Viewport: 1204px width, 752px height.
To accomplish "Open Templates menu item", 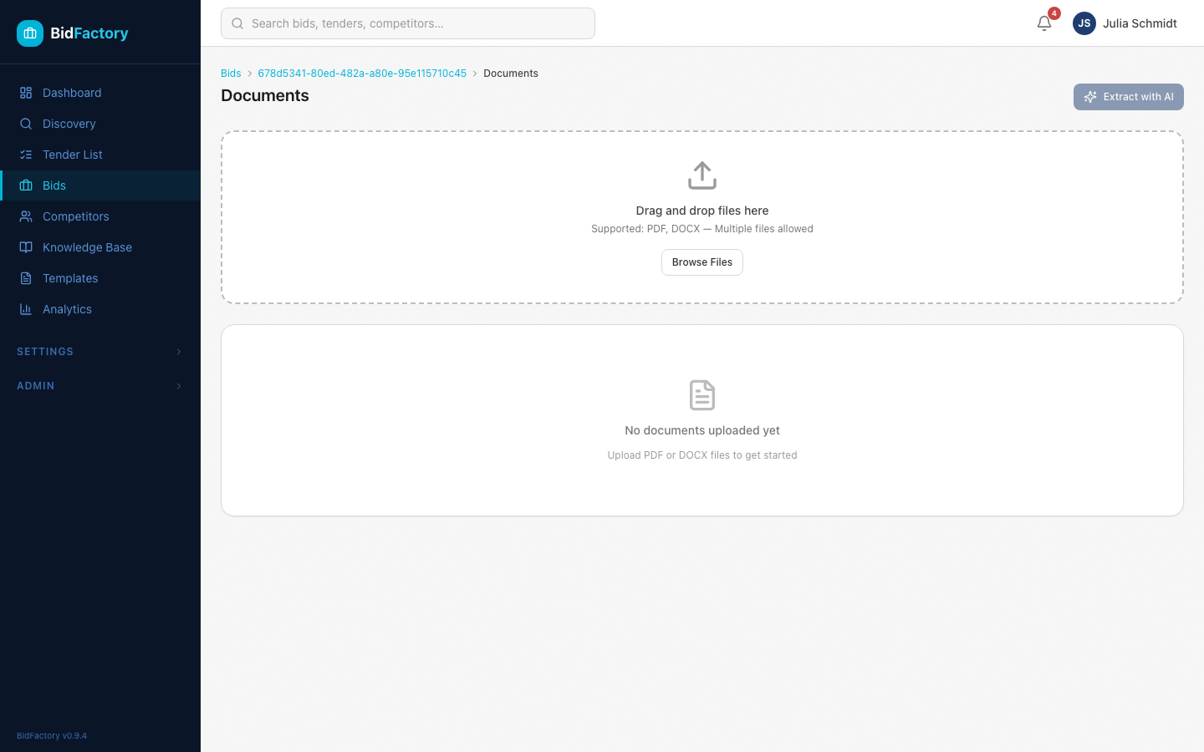I will pyautogui.click(x=100, y=278).
